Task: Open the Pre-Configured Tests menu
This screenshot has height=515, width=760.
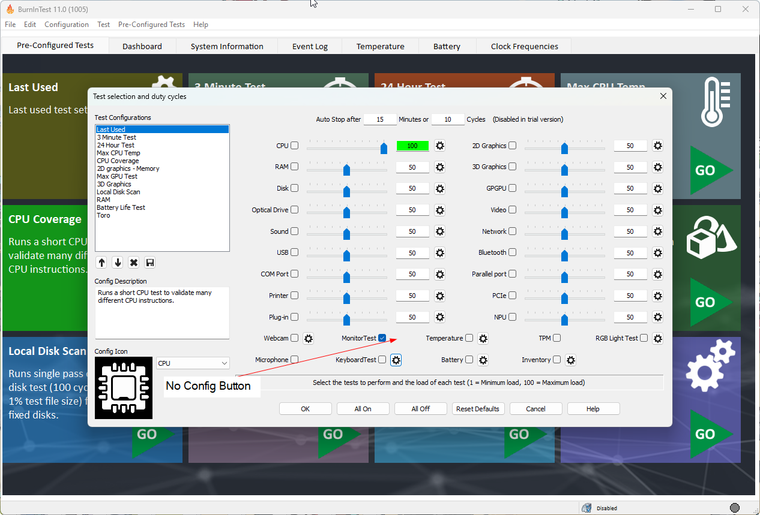Action: tap(151, 25)
